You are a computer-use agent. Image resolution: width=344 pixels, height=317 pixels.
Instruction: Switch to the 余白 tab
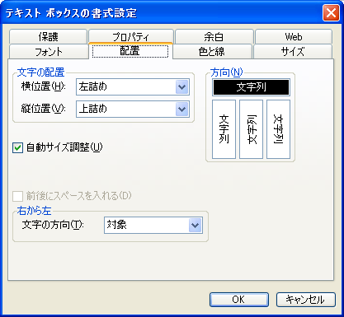214,36
